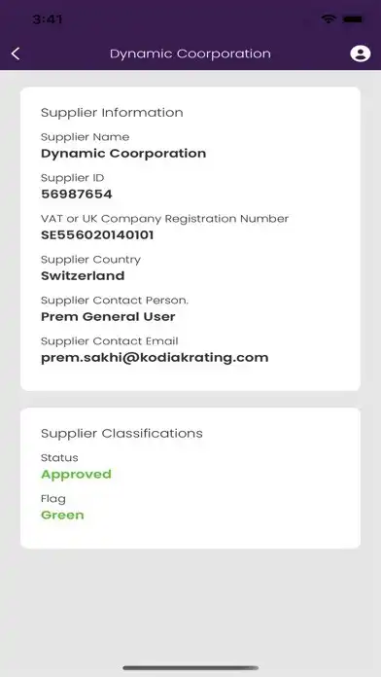This screenshot has height=677, width=381.
Task: Tap the home indicator bar
Action: (x=190, y=668)
